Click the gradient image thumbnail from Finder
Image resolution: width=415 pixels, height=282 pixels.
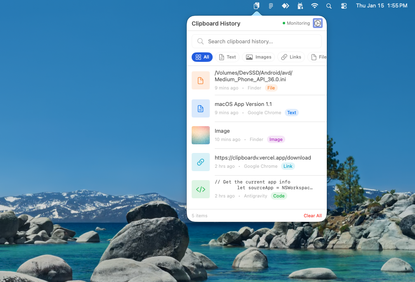pos(201,135)
